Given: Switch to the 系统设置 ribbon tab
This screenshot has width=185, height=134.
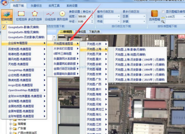Looking at the screenshot, I should (x=72, y=6).
